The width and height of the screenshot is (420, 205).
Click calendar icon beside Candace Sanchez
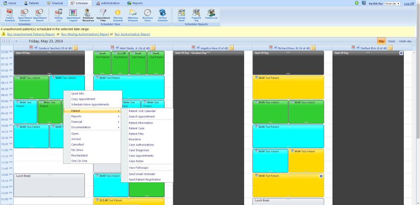coord(31,48)
